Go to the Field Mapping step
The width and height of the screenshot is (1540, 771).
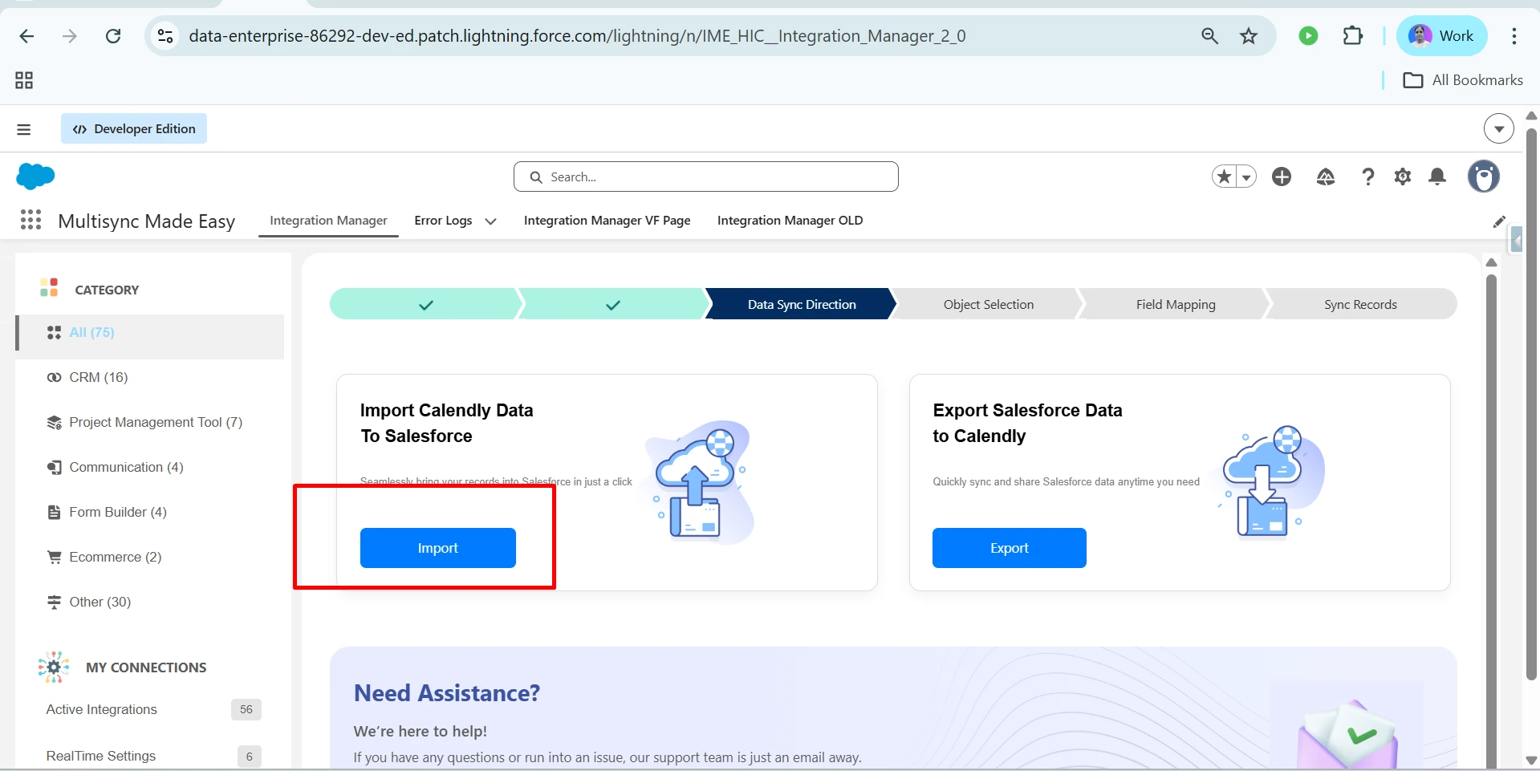(1176, 304)
